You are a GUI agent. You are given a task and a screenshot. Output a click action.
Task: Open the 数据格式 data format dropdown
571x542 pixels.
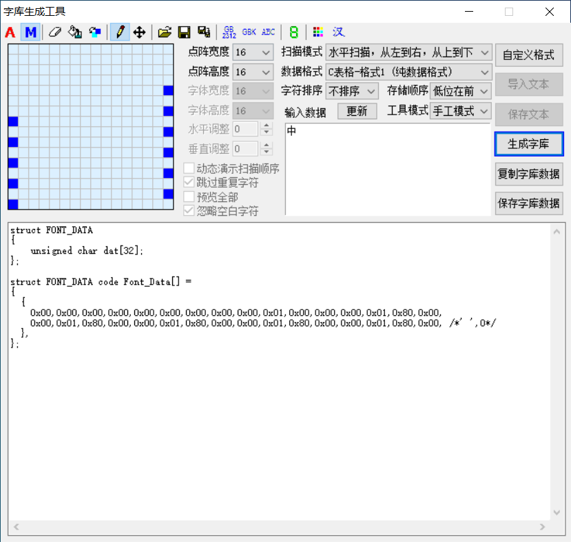pos(408,72)
